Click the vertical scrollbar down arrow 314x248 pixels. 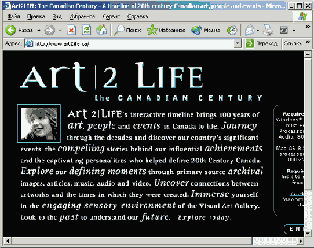308,233
